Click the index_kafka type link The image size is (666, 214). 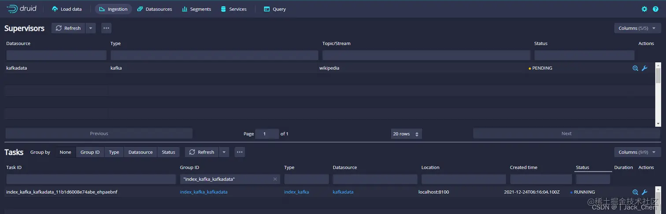click(x=296, y=192)
